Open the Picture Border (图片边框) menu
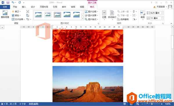This screenshot has height=106, width=174. tap(92, 12)
